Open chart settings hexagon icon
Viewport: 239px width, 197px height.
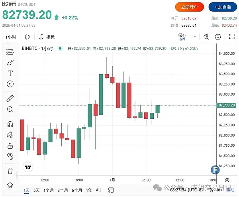coord(218,37)
